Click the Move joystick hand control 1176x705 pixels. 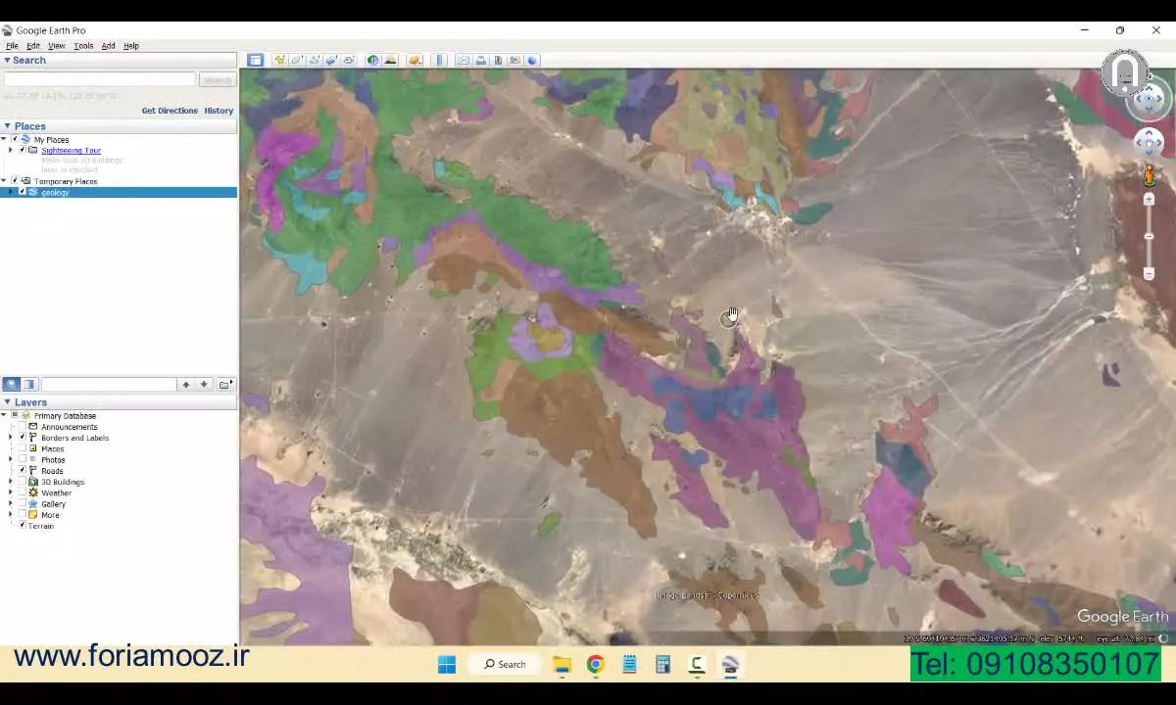(x=1149, y=143)
